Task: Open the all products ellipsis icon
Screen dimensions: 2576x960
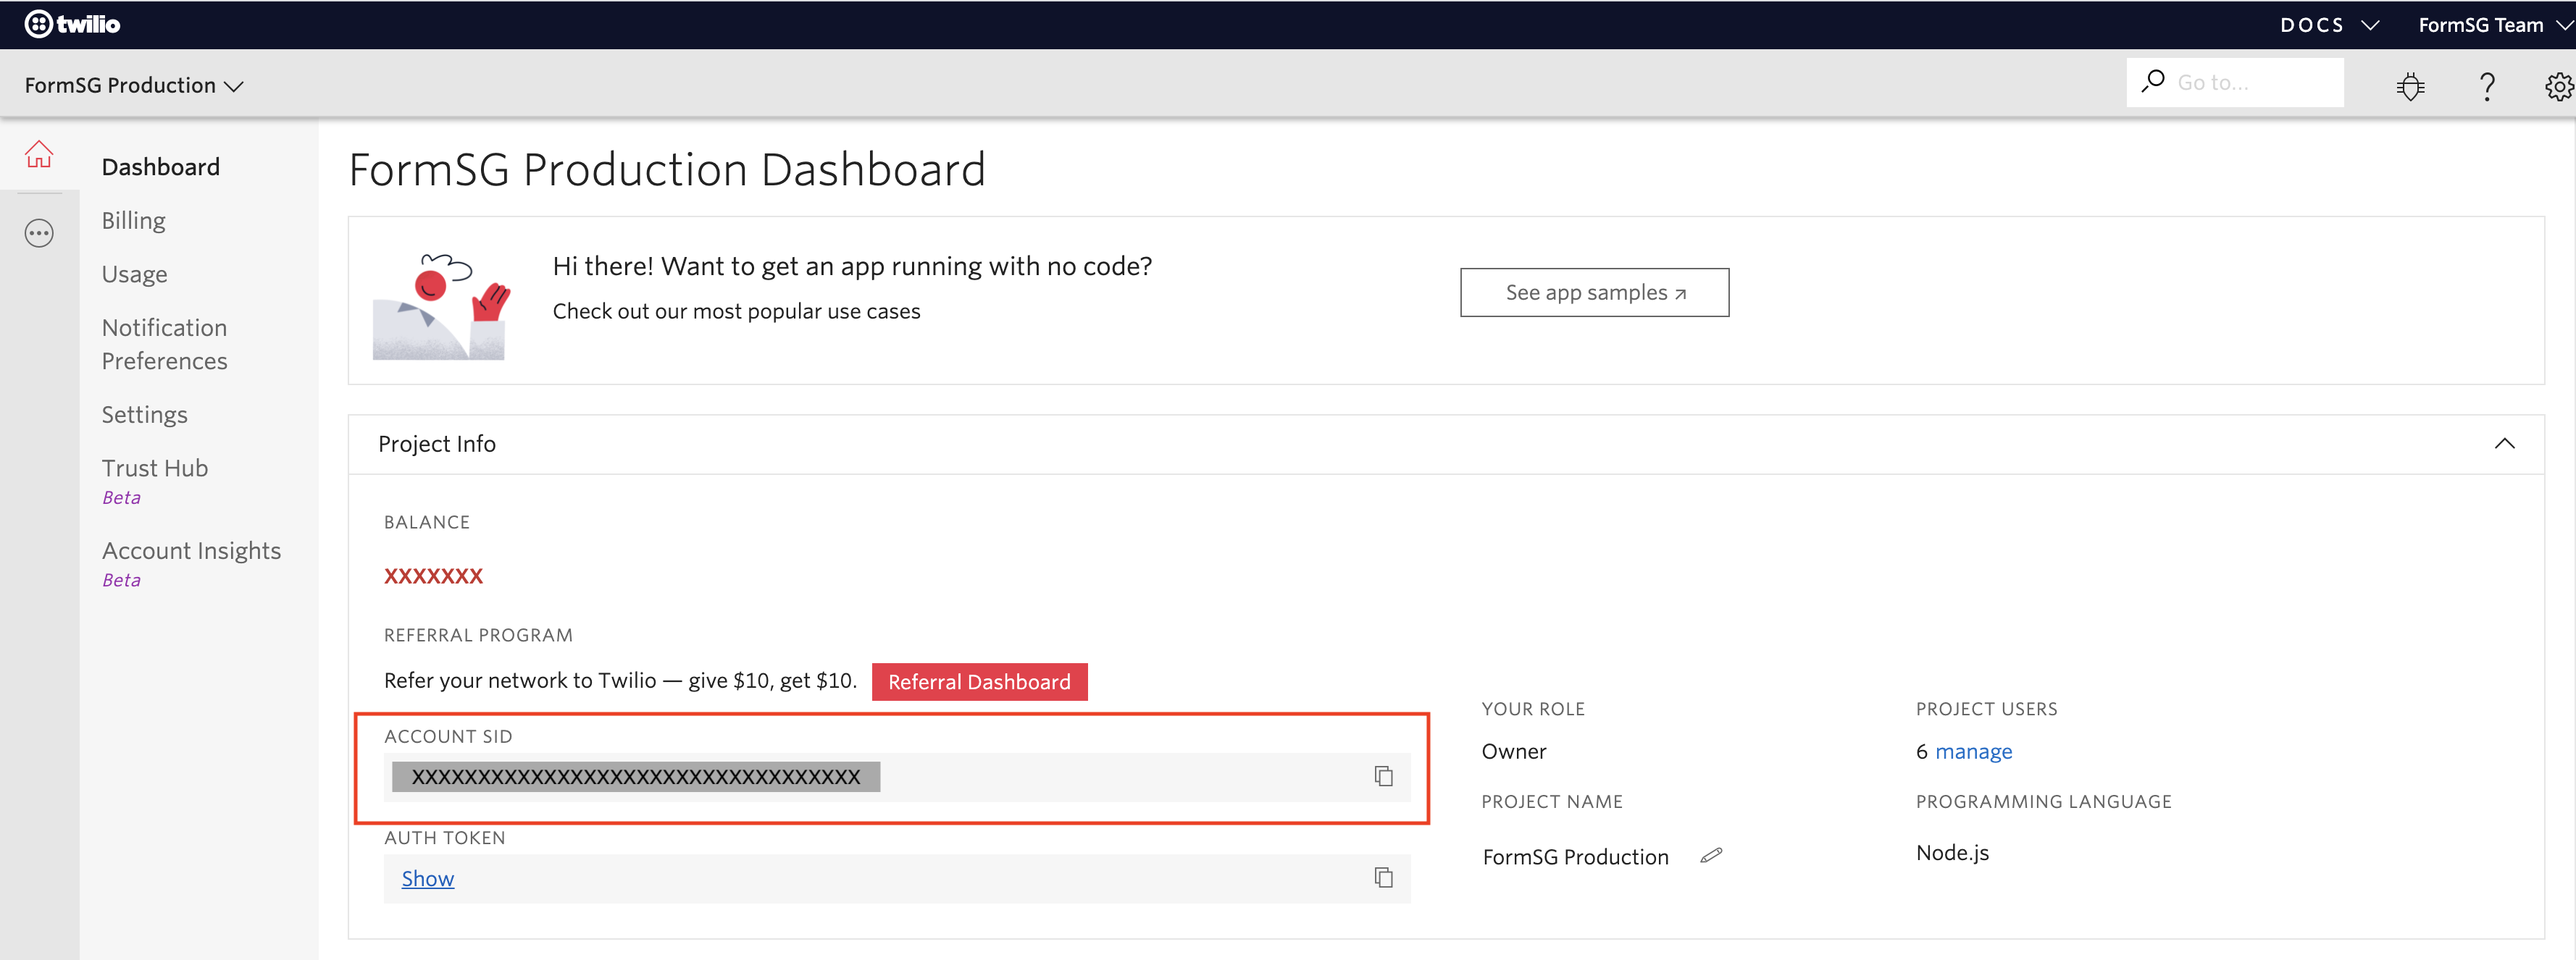Action: [x=39, y=234]
